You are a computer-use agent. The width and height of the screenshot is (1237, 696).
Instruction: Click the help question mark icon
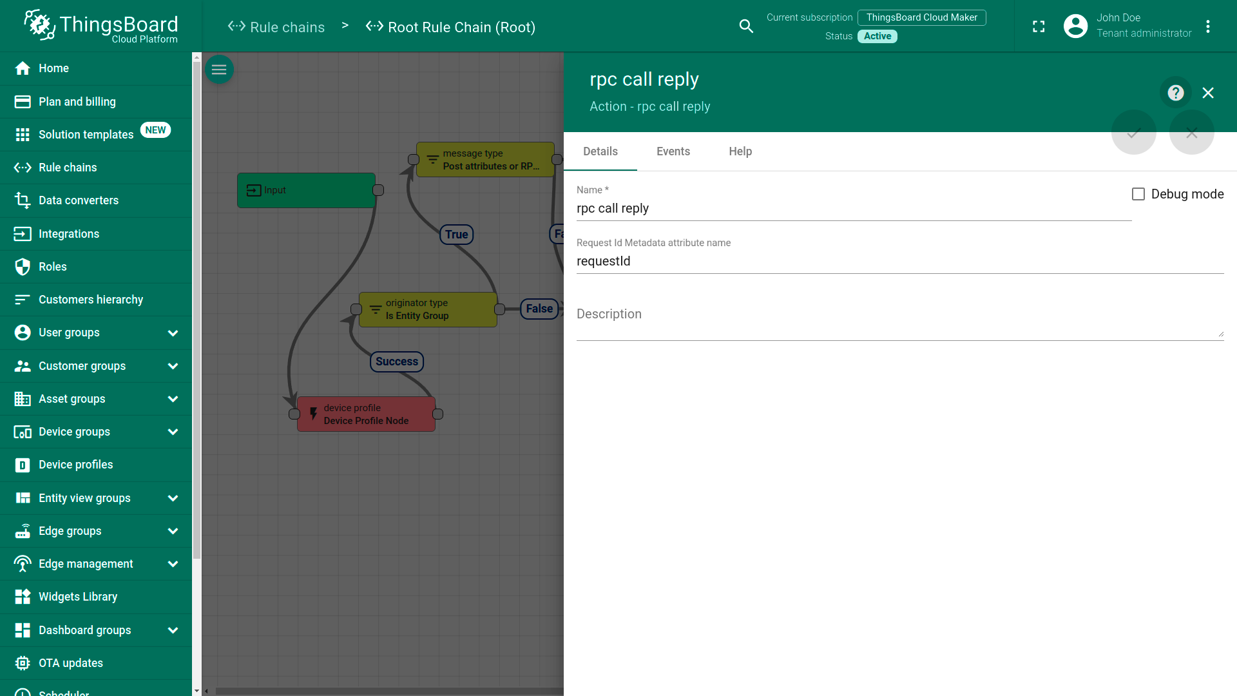pyautogui.click(x=1176, y=93)
